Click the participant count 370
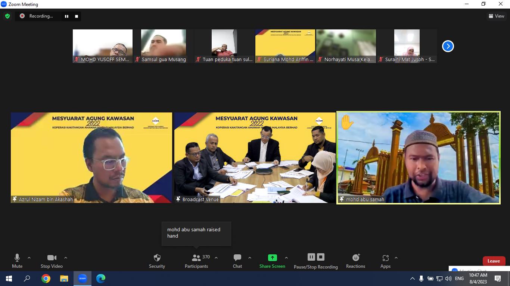The image size is (510, 286). [x=206, y=257]
